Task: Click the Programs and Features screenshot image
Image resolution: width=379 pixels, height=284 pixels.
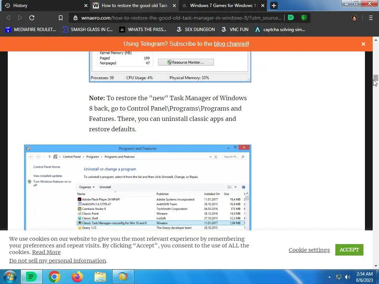Action: coord(138,187)
